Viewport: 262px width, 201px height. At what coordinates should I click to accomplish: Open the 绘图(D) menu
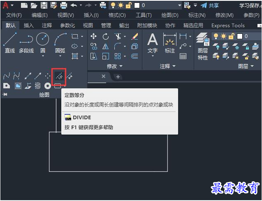170,15
